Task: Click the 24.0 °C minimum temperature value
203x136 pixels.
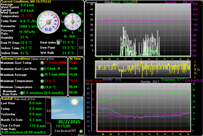Action: point(50,87)
